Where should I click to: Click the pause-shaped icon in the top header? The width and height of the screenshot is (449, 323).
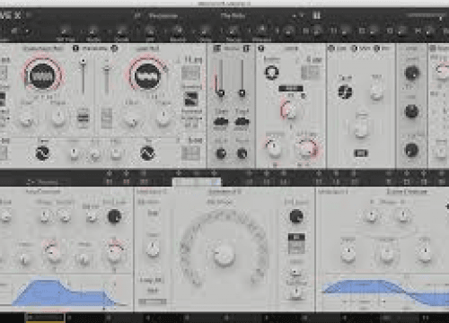(317, 15)
